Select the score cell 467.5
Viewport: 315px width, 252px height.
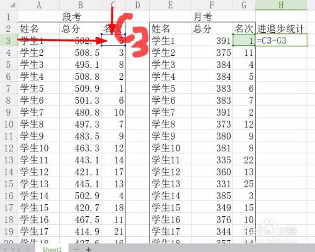[x=80, y=219]
